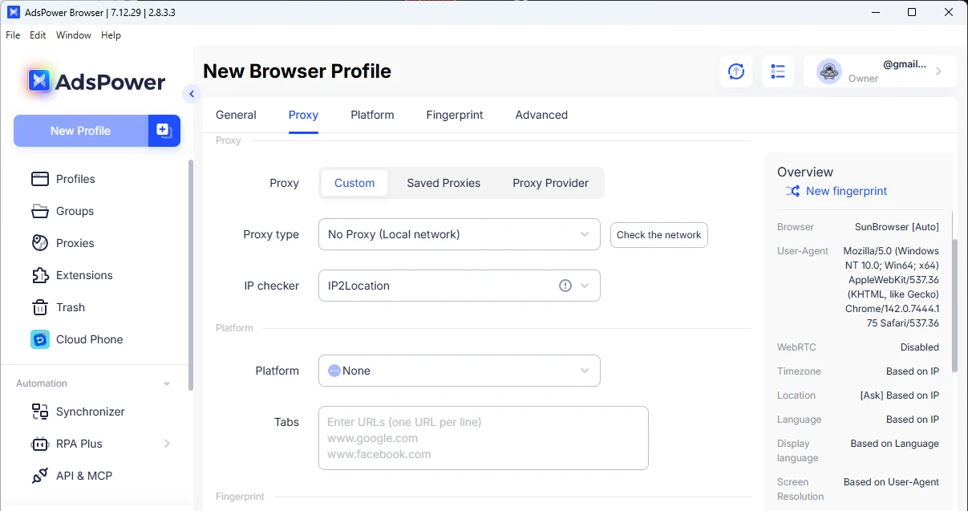Open Groups folder icon in sidebar

tap(40, 211)
